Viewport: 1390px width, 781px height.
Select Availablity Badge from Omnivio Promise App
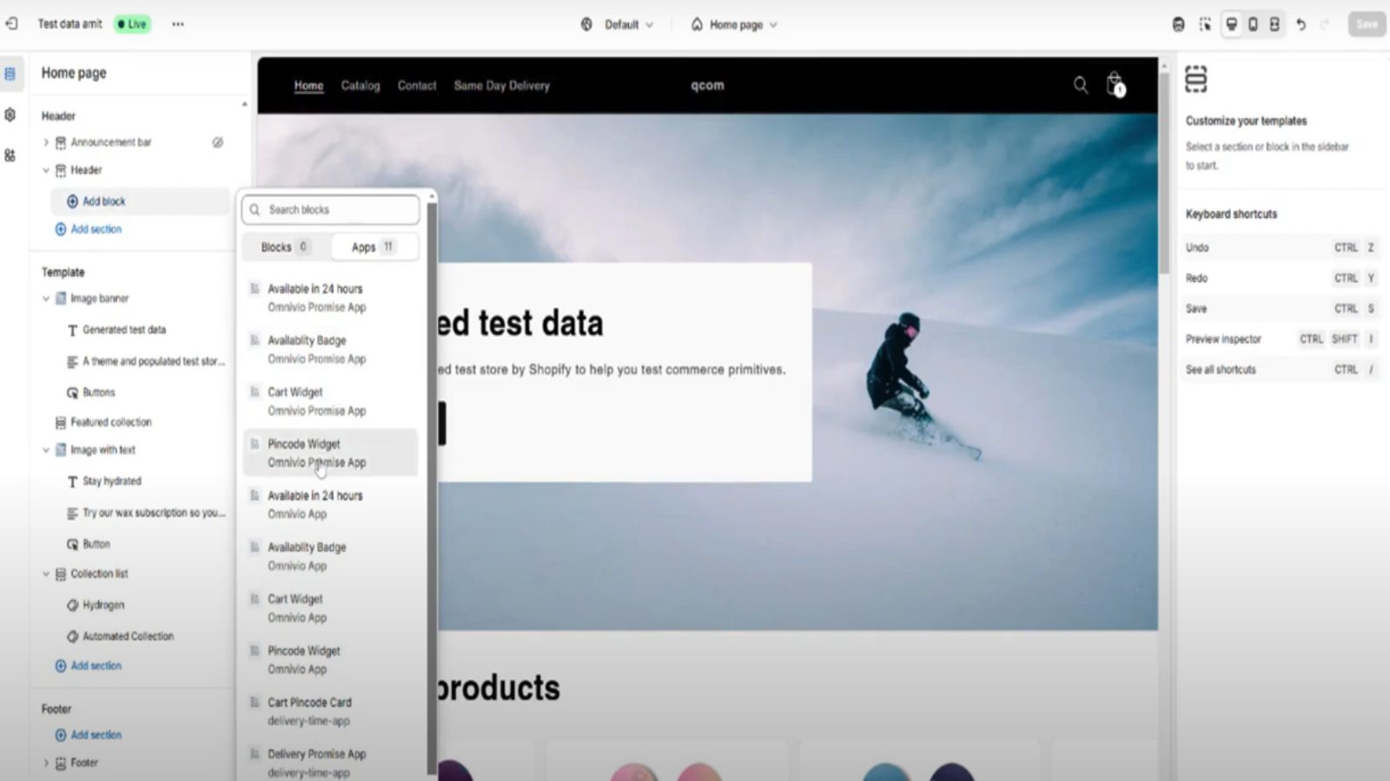[330, 350]
